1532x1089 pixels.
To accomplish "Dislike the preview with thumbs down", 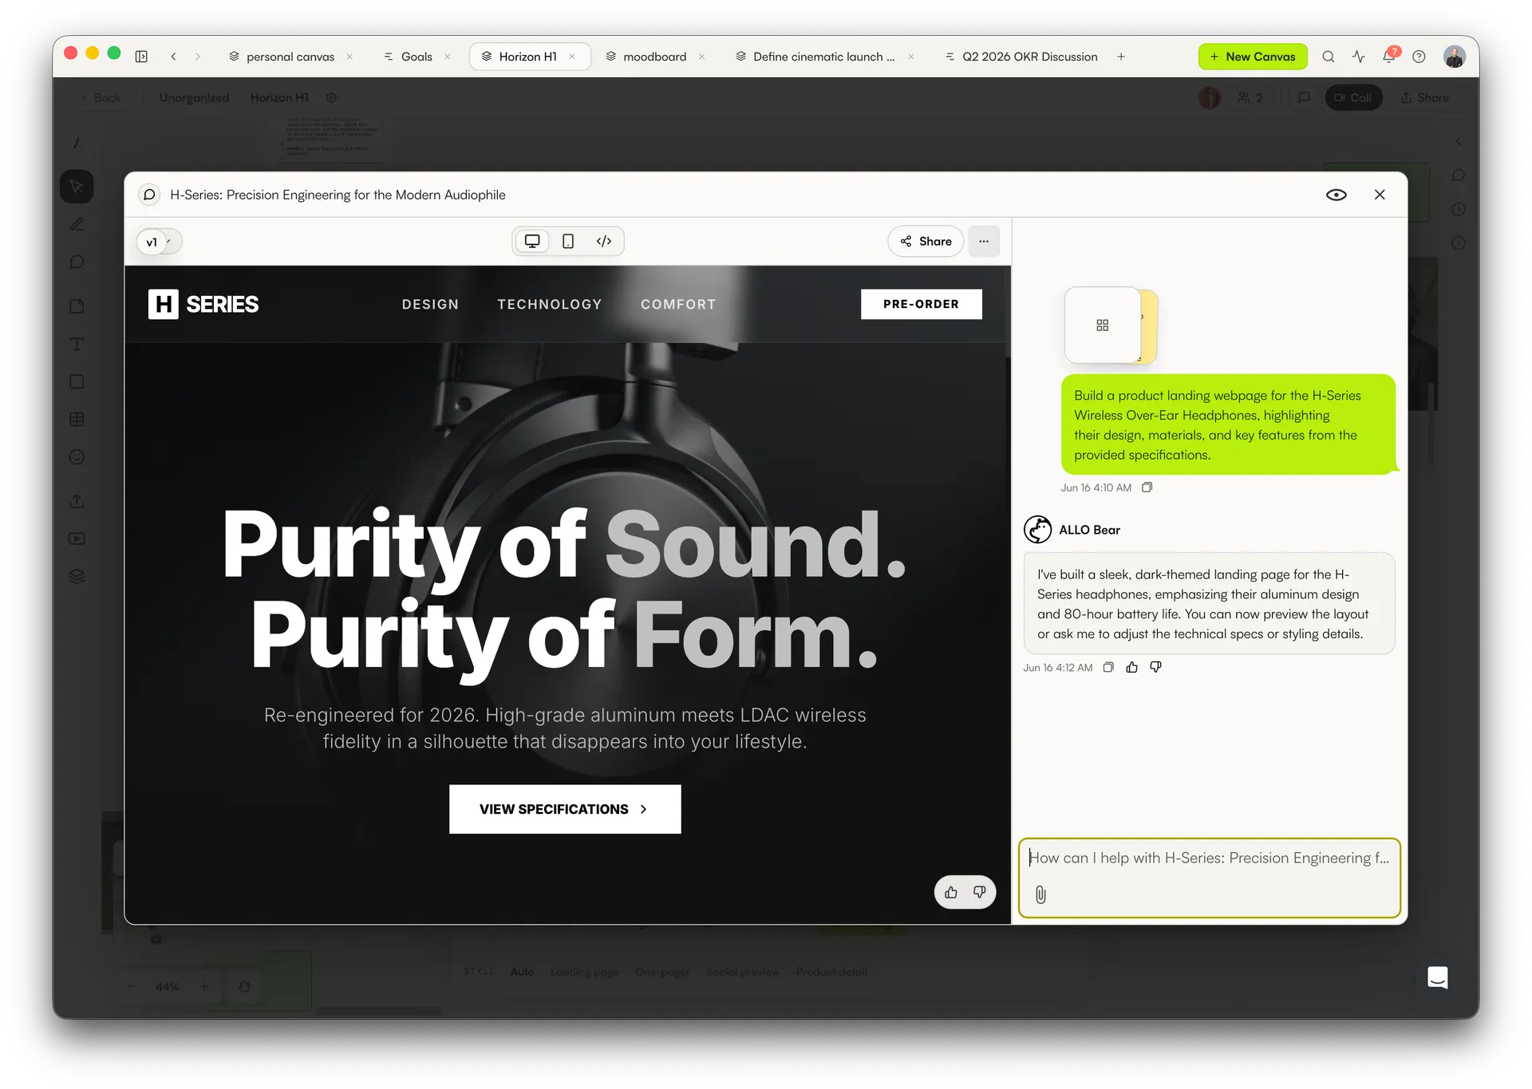I will 979,892.
